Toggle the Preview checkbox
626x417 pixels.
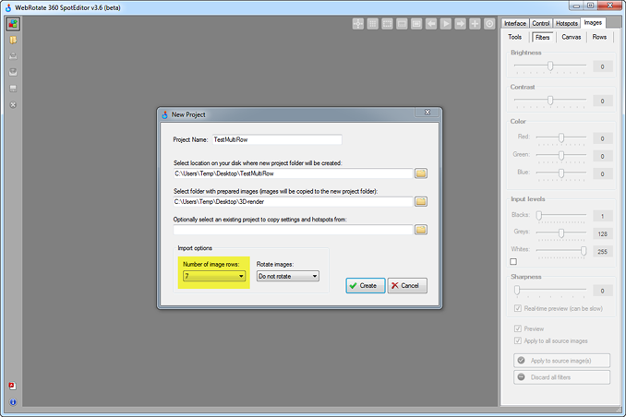516,328
